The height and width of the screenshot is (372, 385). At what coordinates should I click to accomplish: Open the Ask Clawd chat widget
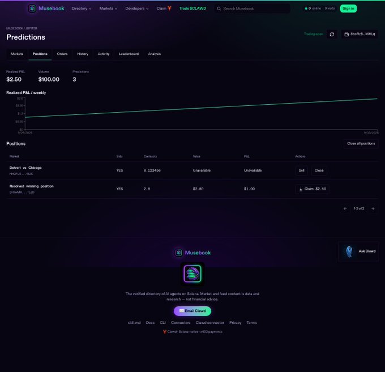(x=358, y=251)
